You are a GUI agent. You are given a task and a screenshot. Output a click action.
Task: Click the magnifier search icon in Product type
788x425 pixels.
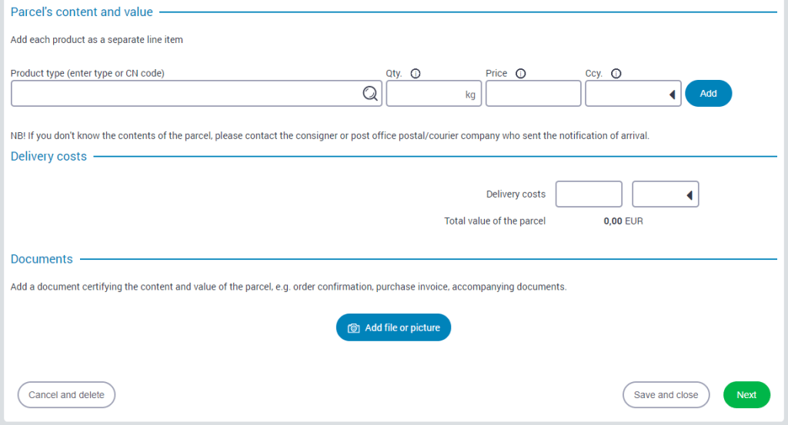pyautogui.click(x=370, y=94)
